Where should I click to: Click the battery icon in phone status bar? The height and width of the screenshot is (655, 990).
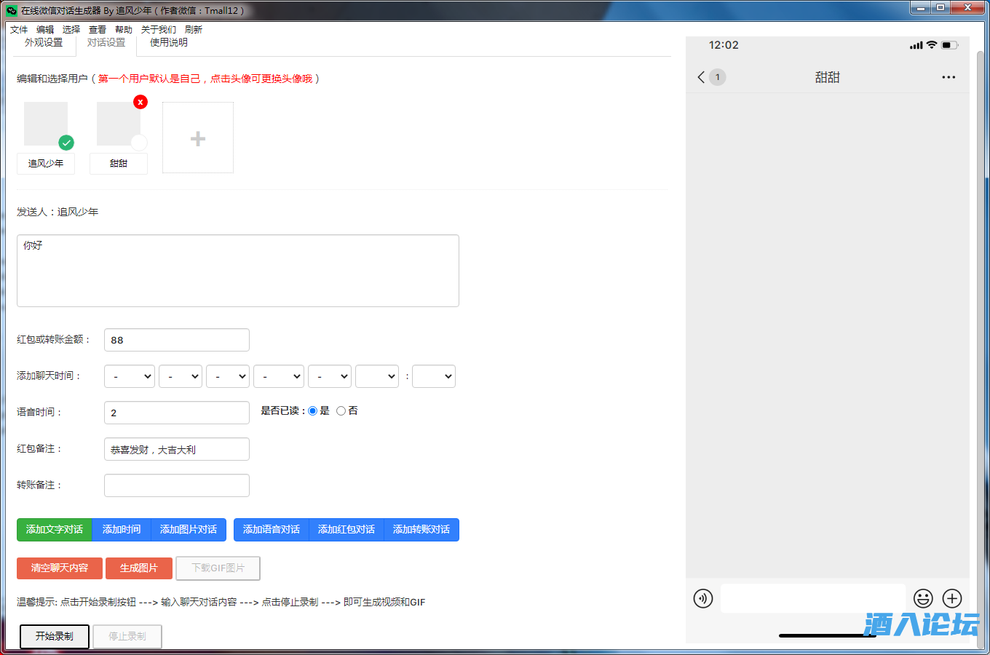point(949,44)
